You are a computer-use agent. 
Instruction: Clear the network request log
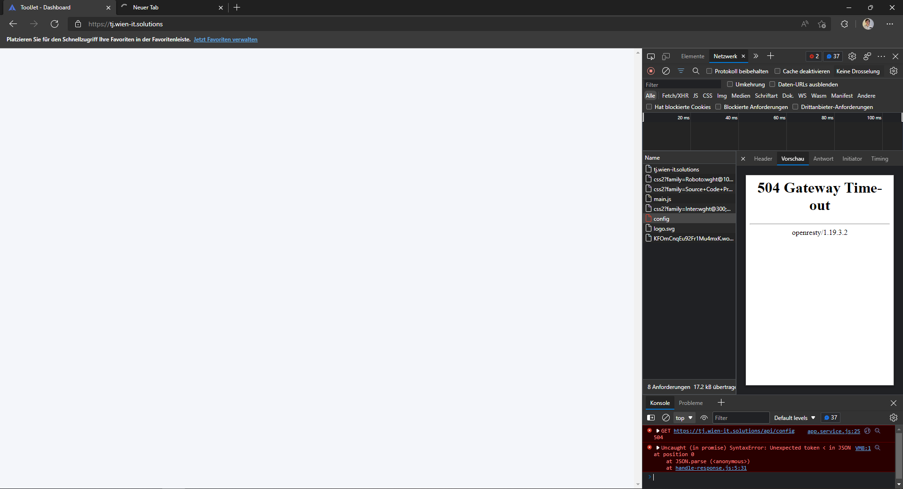(x=666, y=71)
